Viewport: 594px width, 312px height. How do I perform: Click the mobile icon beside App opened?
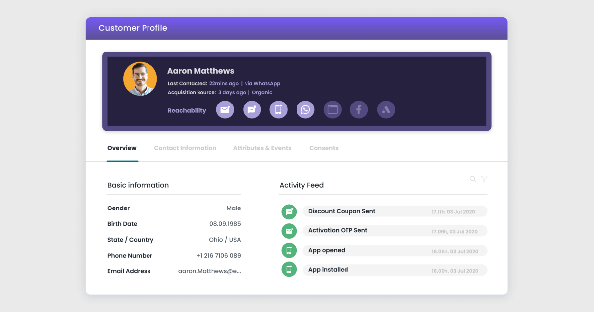pos(289,250)
